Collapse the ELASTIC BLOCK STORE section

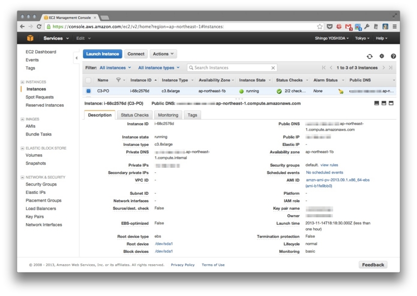point(22,148)
